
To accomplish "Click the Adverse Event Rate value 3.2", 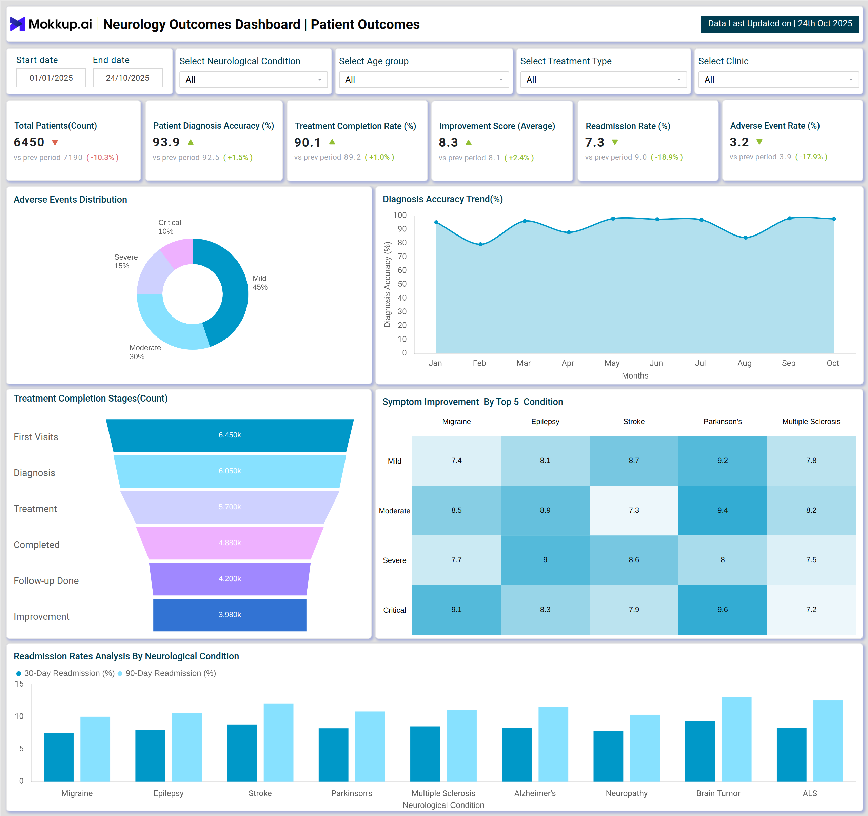I will [x=739, y=142].
